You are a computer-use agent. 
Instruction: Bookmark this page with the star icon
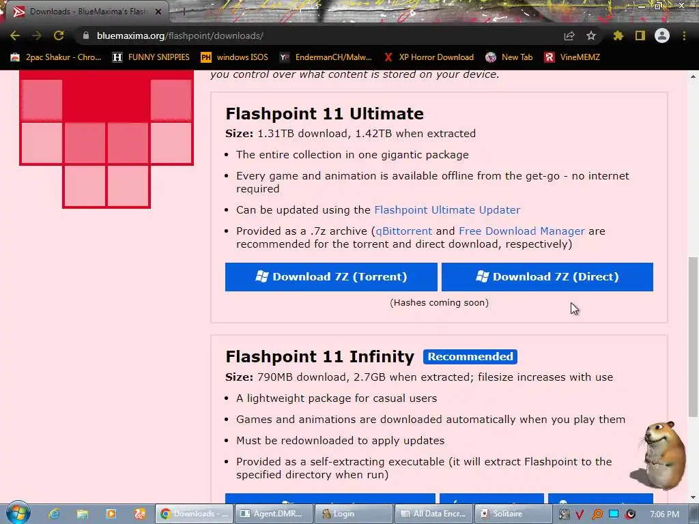(591, 35)
